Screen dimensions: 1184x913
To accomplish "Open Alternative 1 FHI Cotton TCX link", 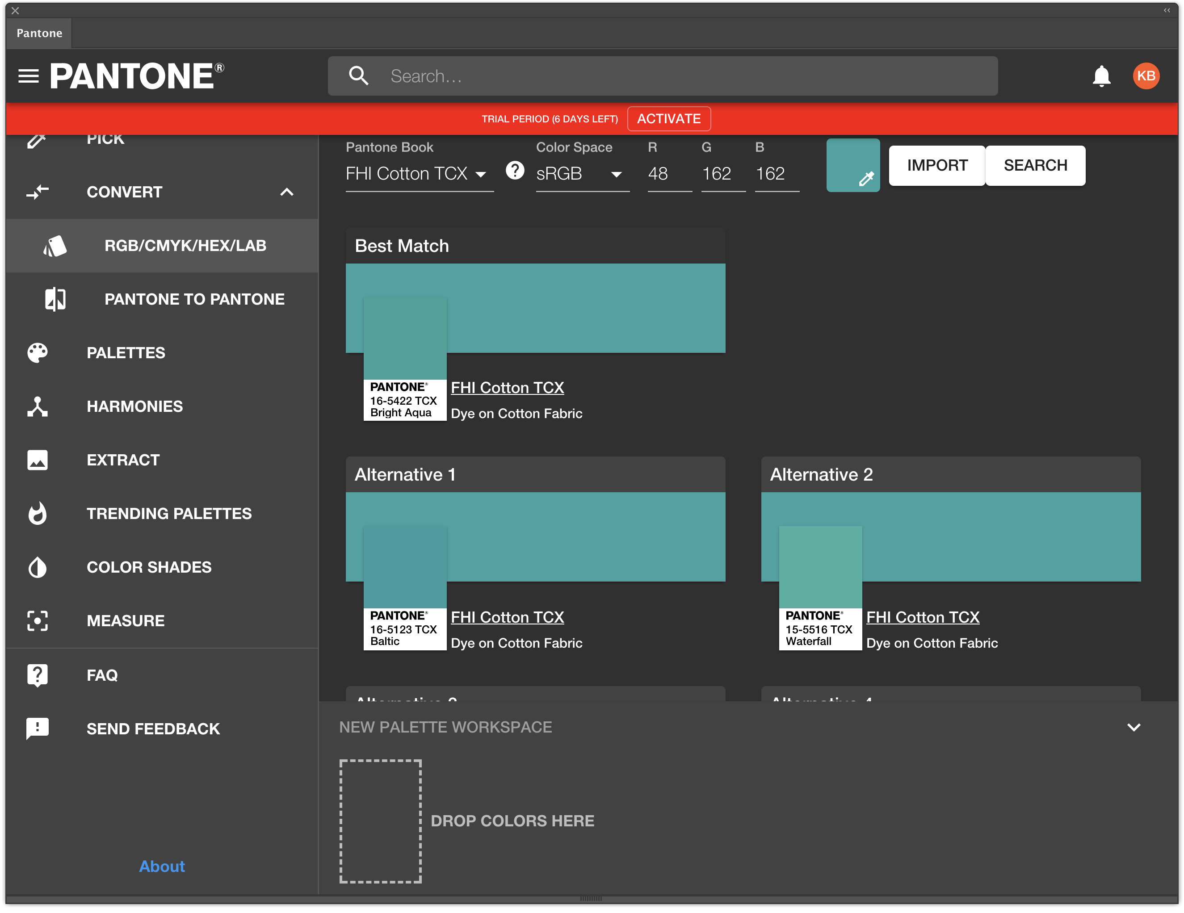I will coord(508,617).
